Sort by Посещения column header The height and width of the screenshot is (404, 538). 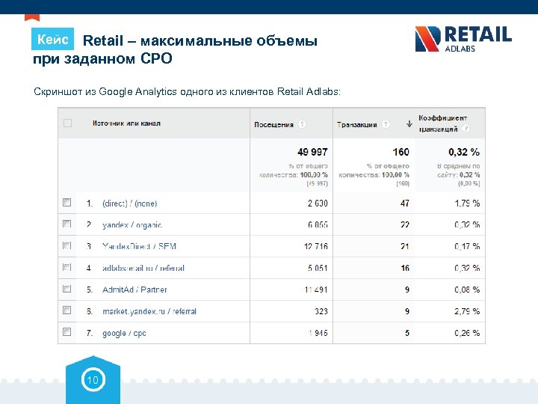(273, 125)
